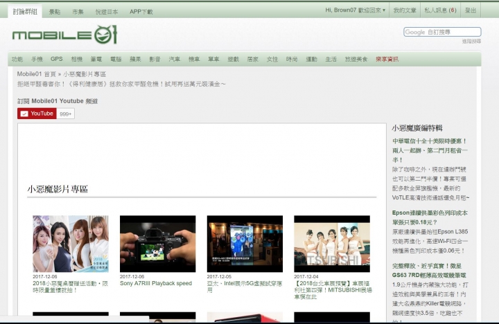Open the 生活 category menu

point(331,59)
